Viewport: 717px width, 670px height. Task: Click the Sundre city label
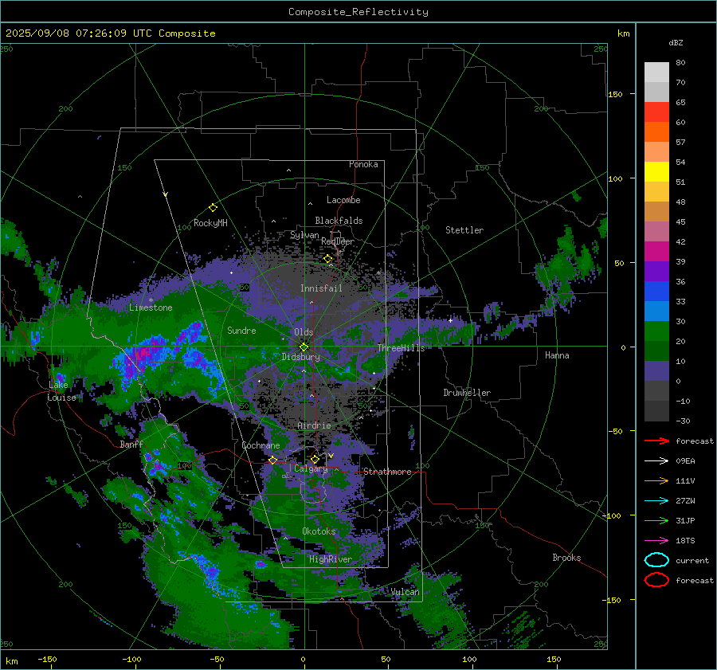tap(241, 331)
